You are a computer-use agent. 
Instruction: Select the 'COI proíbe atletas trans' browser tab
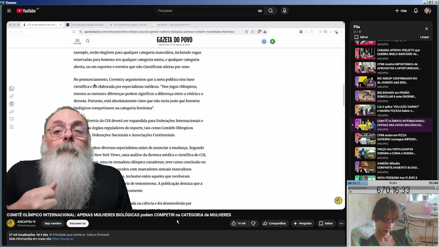(x=42, y=25)
